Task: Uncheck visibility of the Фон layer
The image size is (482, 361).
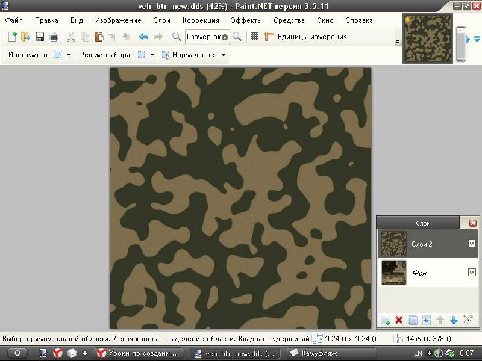Action: coord(472,273)
